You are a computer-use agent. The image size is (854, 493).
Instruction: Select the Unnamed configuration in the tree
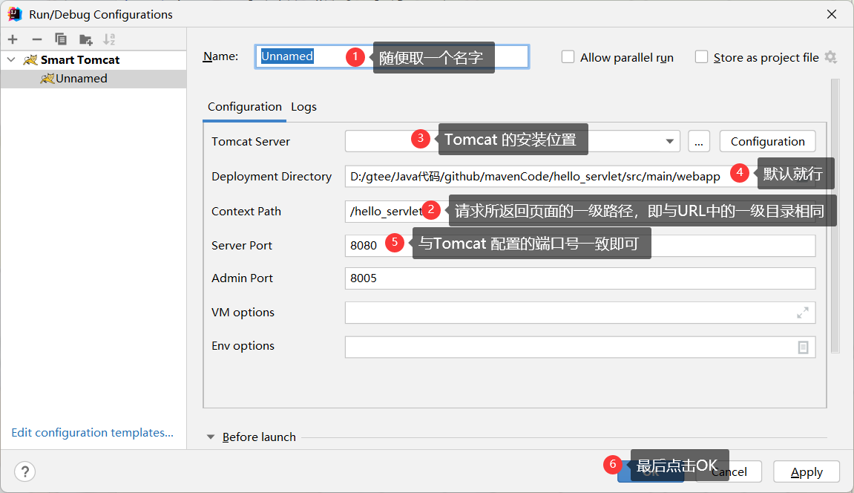click(93, 79)
